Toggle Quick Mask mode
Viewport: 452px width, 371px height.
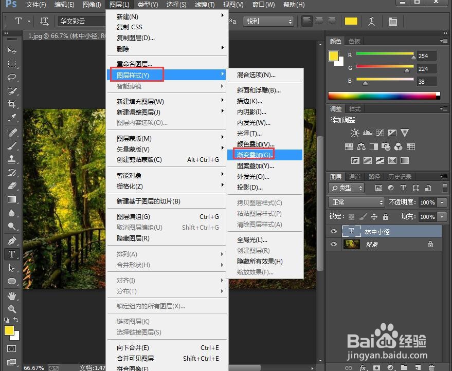click(x=11, y=349)
